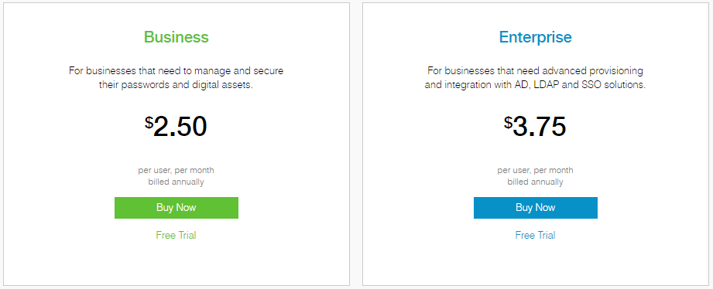Click "For businesses that need to manage" text

tap(146, 71)
